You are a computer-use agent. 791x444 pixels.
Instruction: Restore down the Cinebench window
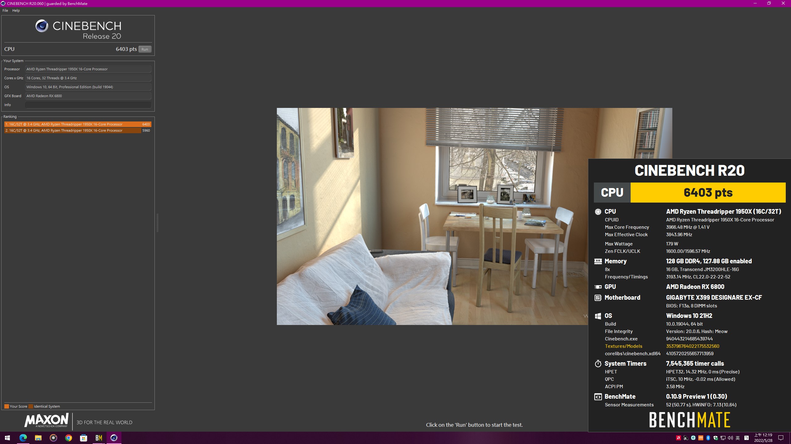[x=769, y=3]
